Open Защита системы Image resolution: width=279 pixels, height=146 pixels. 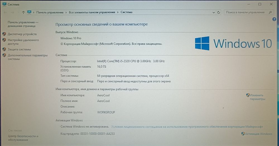(x=19, y=49)
